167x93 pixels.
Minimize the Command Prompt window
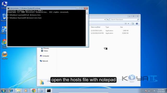78,8
